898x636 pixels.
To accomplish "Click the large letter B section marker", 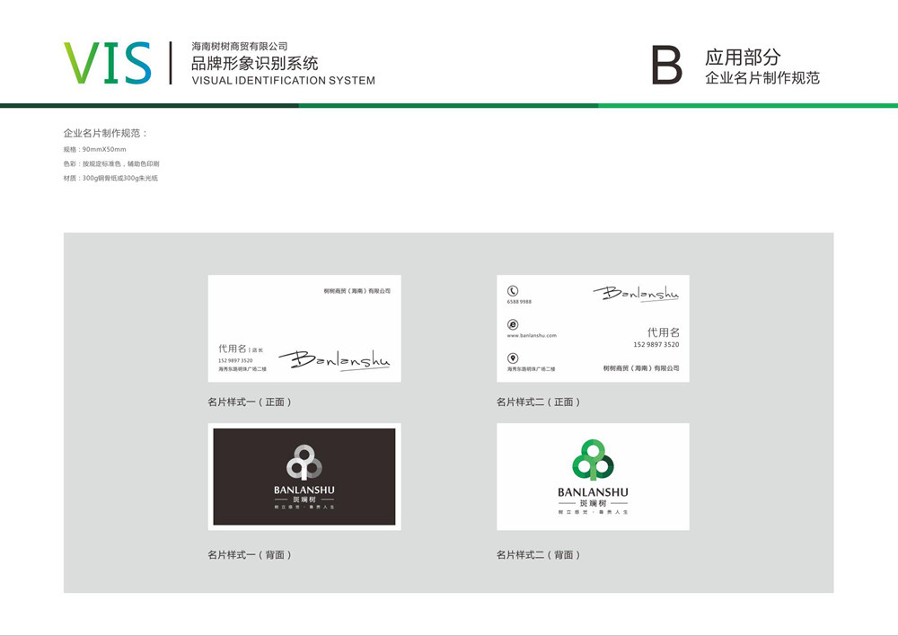I will [x=666, y=66].
